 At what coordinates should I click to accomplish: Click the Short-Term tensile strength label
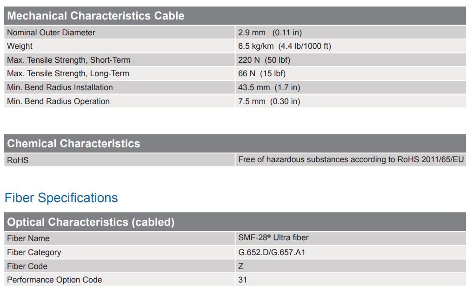click(x=69, y=60)
